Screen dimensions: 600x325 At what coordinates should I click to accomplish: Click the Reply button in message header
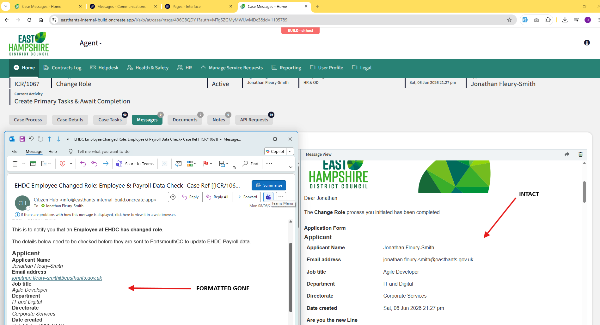[x=190, y=197]
